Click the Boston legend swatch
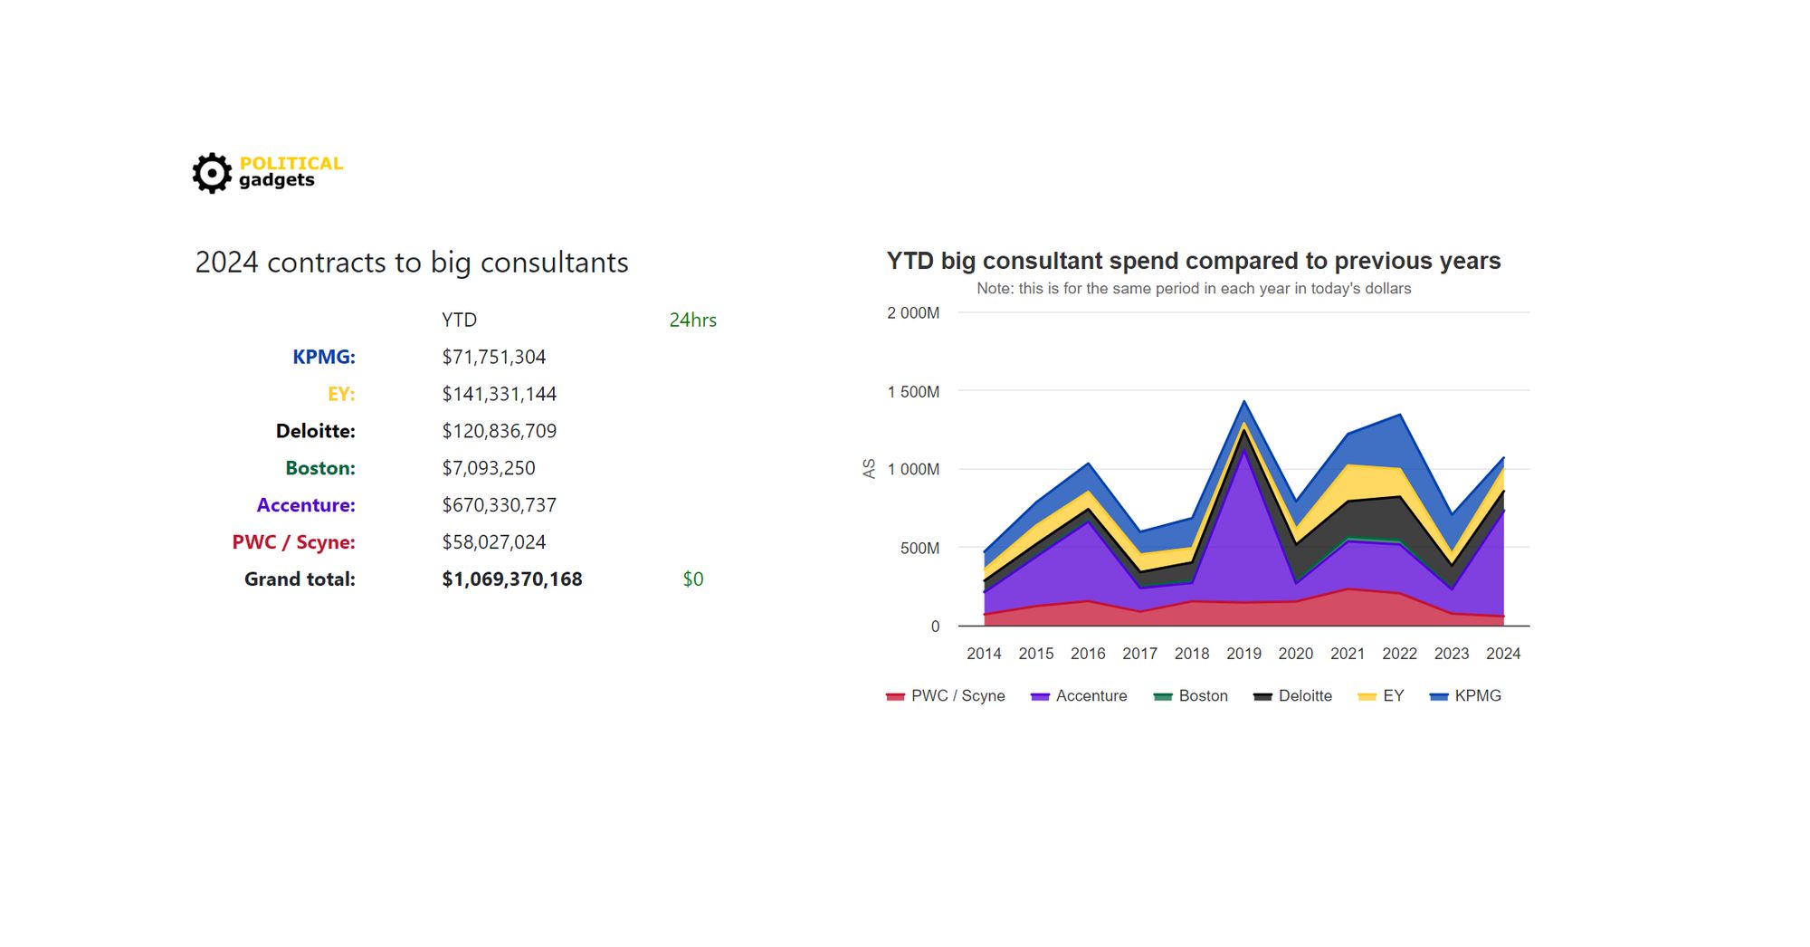Viewport: 1810px width, 947px height. tap(1163, 696)
